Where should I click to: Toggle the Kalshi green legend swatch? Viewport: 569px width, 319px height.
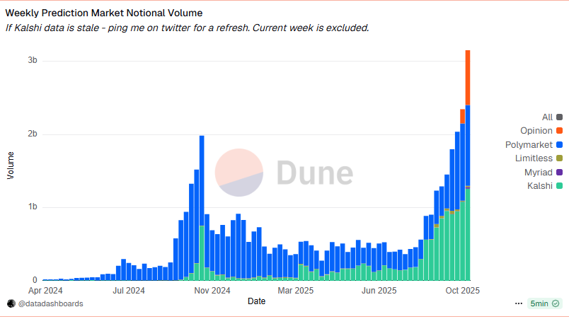559,185
